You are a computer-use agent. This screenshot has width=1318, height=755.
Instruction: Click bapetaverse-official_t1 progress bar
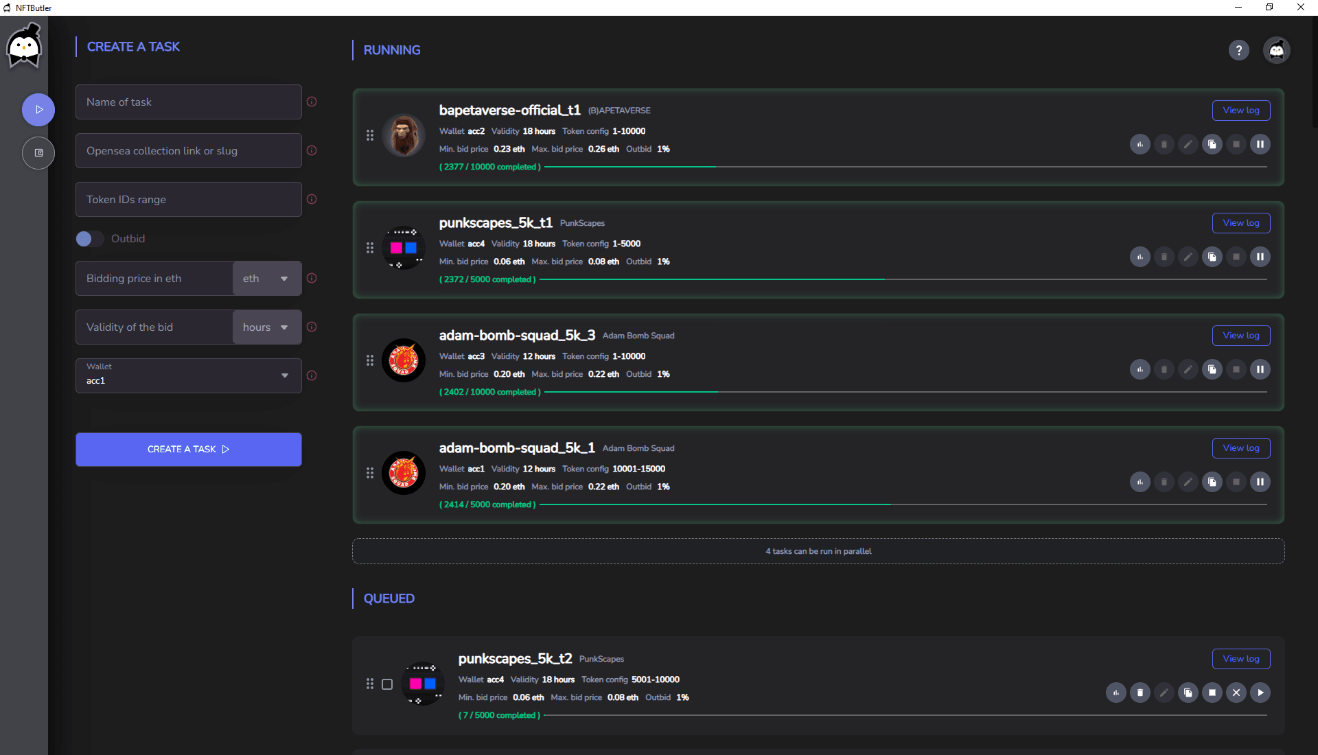point(905,167)
